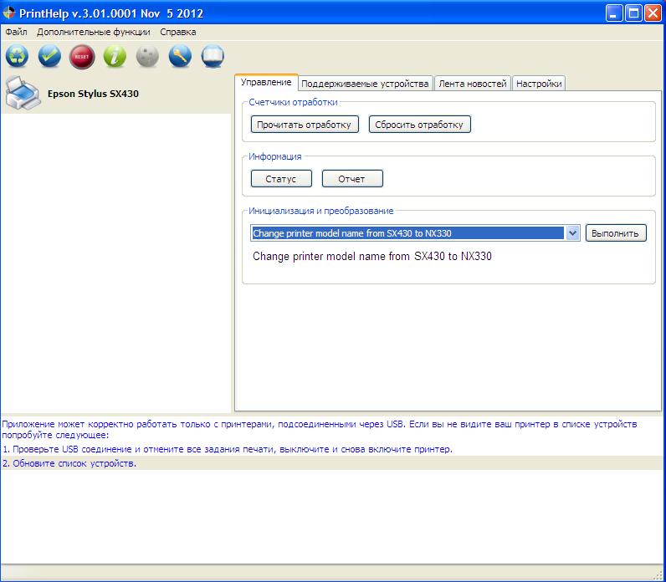
Task: Click the Инициализация и преобразование group label
Action: click(321, 211)
